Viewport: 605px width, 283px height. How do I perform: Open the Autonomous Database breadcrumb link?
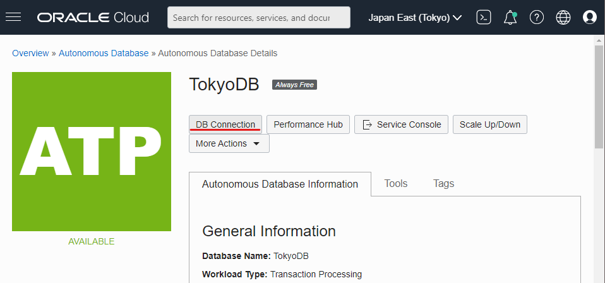[104, 53]
